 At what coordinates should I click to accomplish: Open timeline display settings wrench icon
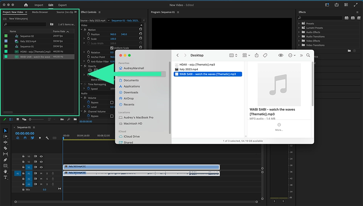47,138
